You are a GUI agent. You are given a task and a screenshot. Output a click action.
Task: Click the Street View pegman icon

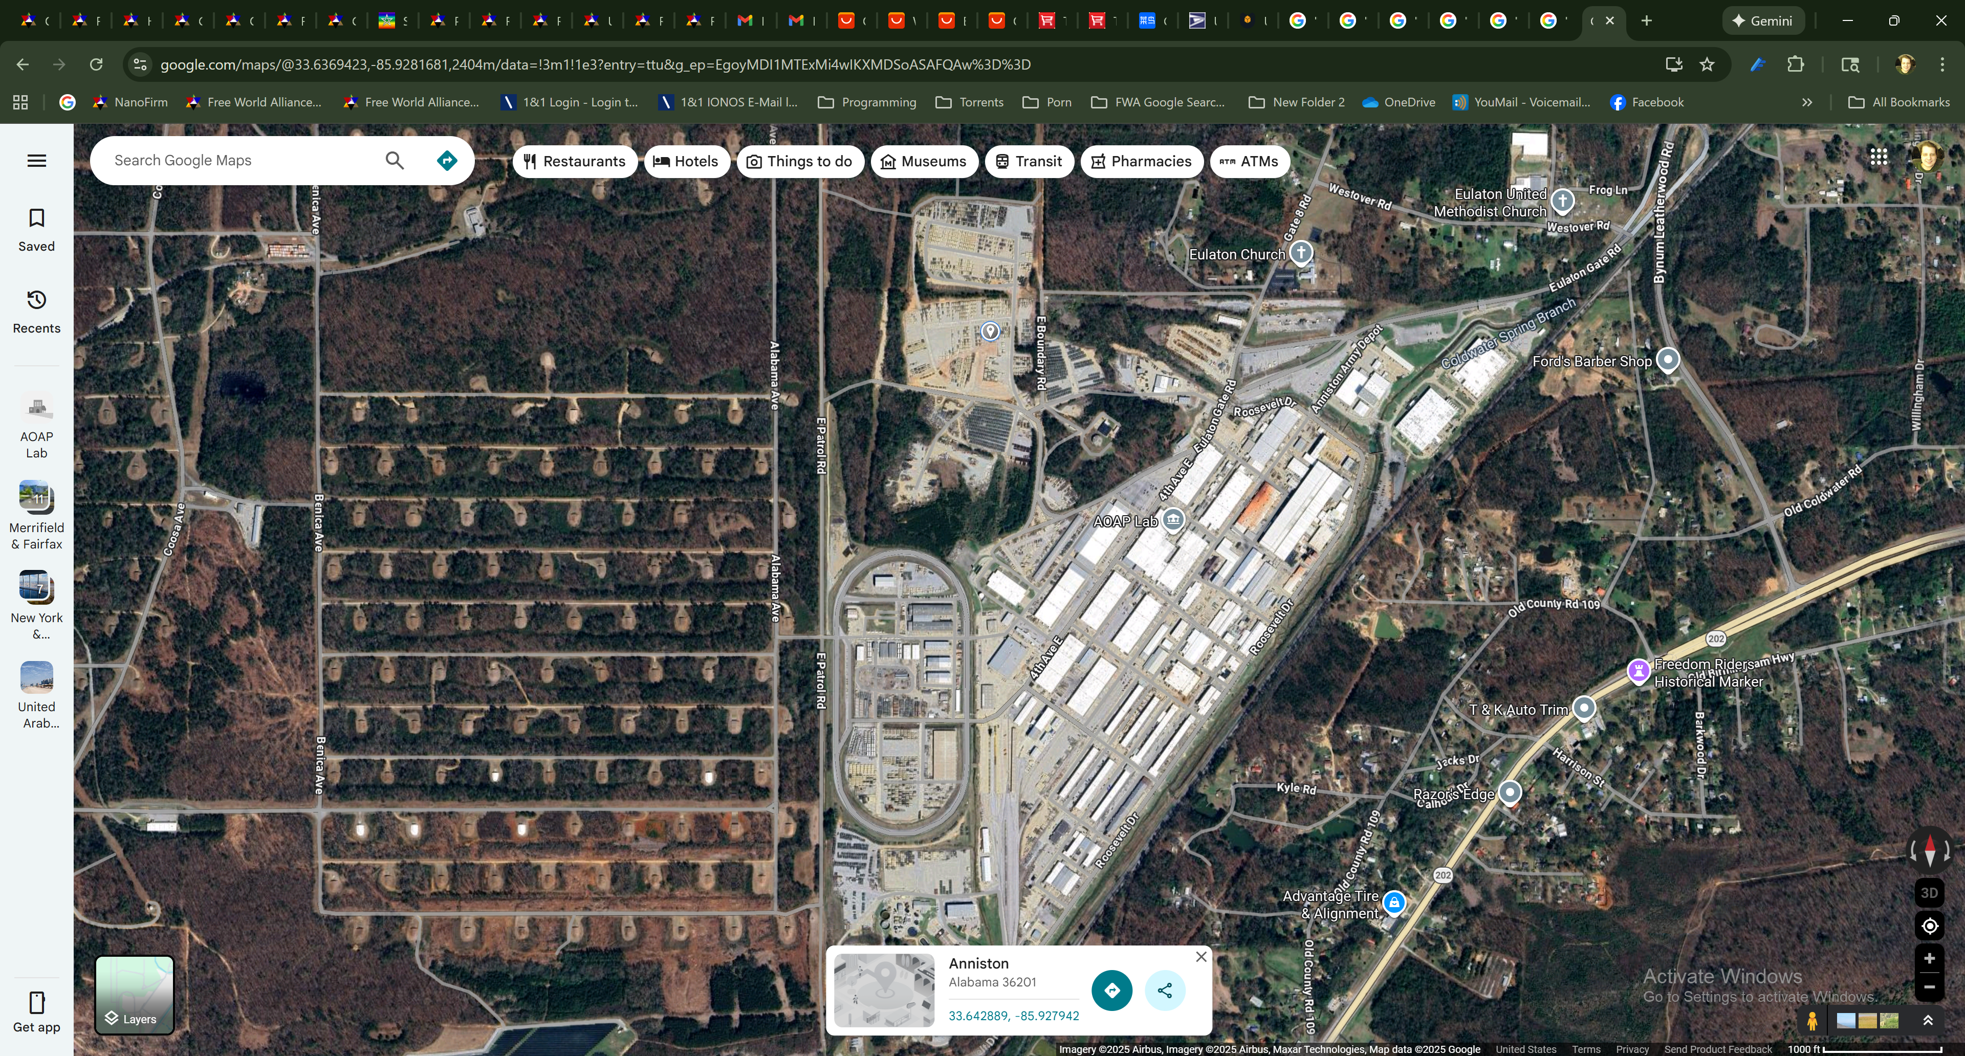[x=1811, y=1021]
